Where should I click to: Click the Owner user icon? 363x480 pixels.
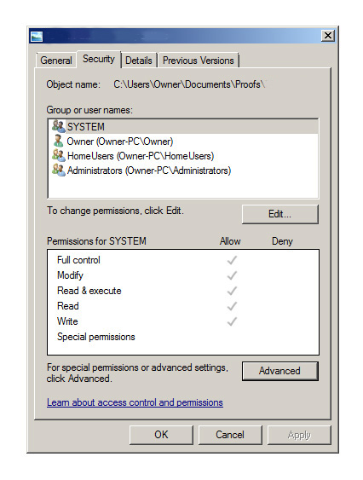(x=58, y=141)
